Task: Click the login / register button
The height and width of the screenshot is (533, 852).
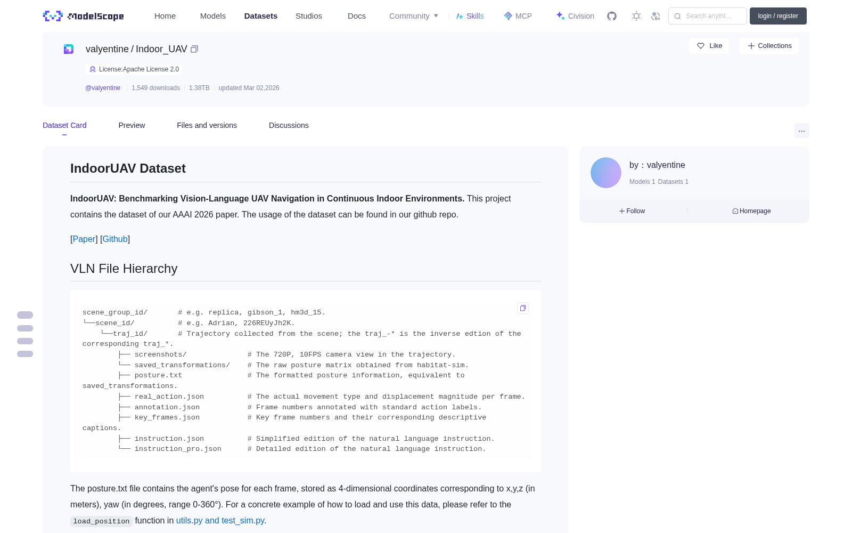Action: tap(778, 16)
